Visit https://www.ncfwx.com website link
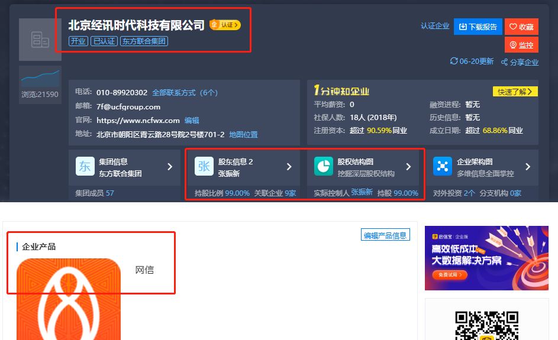This screenshot has width=558, height=340. [x=138, y=121]
